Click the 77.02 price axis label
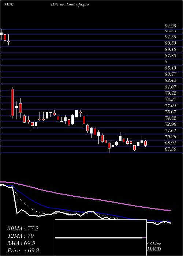The image size is (183, 256). point(171,105)
